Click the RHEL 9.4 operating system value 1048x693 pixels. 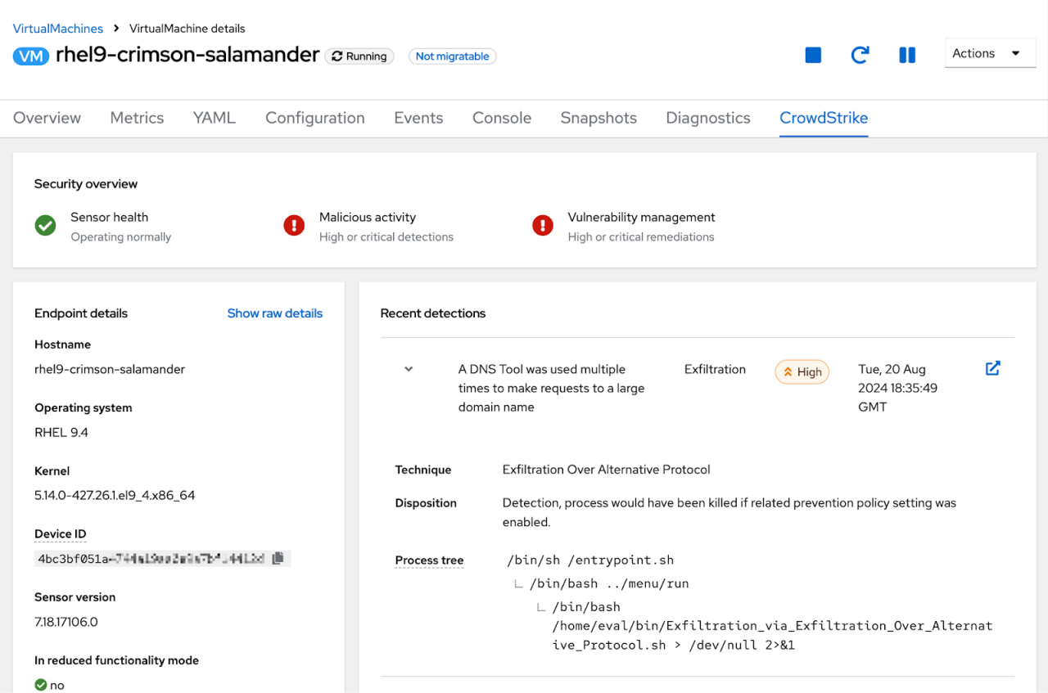tap(61, 432)
